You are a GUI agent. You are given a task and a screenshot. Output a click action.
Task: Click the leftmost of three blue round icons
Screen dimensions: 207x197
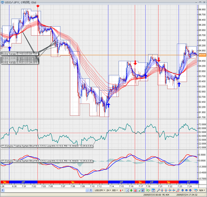[x=183, y=190]
